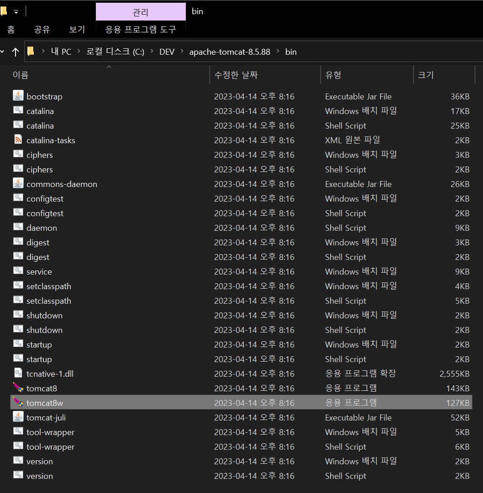483x493 pixels.
Task: Click the 143KB size of tomcat8
Action: (x=458, y=388)
